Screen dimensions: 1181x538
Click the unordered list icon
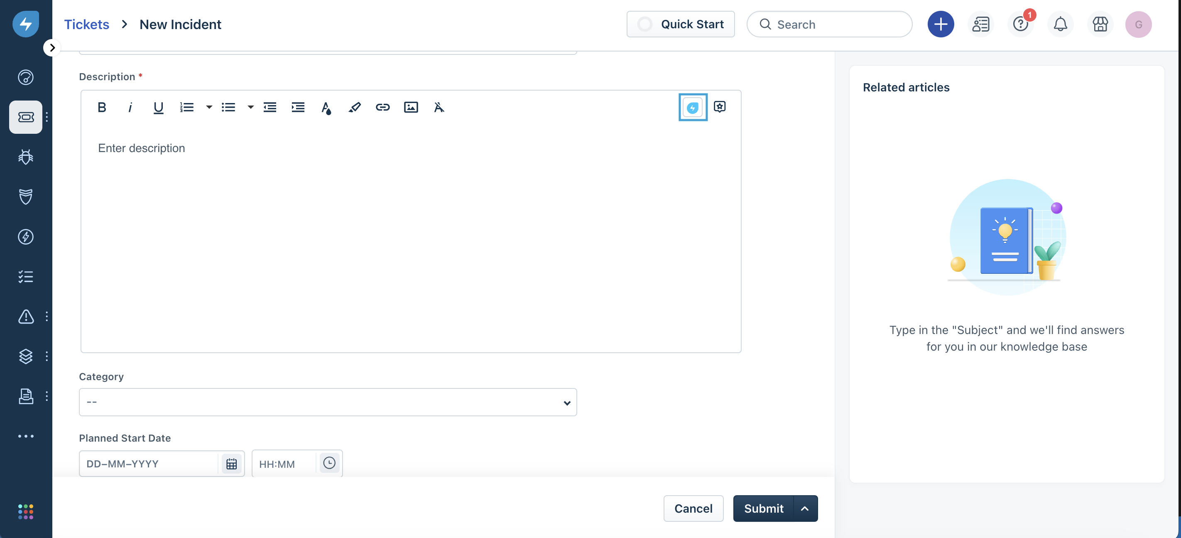coord(228,107)
